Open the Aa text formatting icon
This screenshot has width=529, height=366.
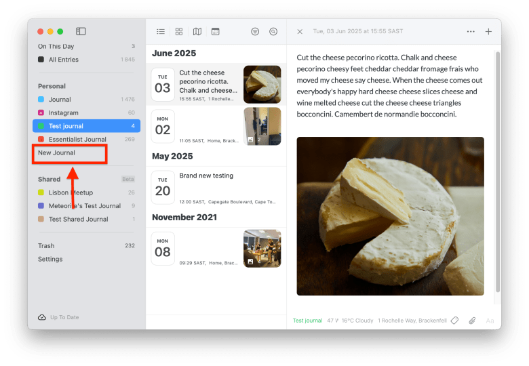(x=490, y=321)
